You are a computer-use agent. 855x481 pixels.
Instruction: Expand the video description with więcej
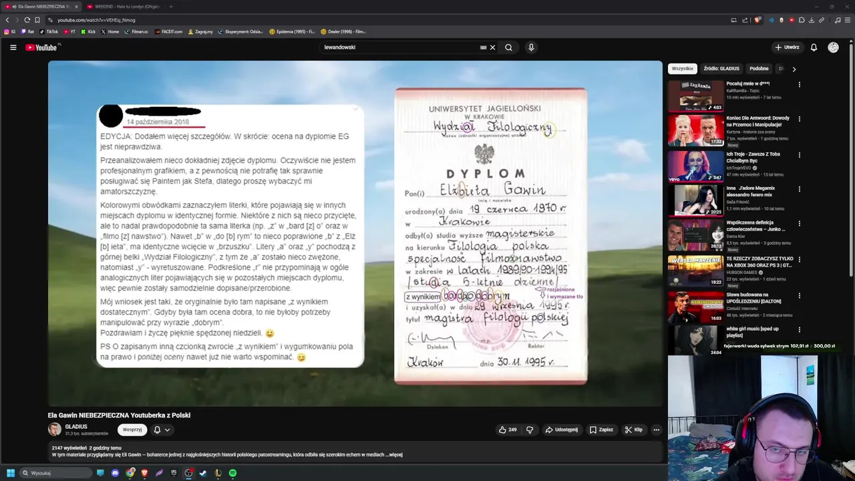coord(395,454)
